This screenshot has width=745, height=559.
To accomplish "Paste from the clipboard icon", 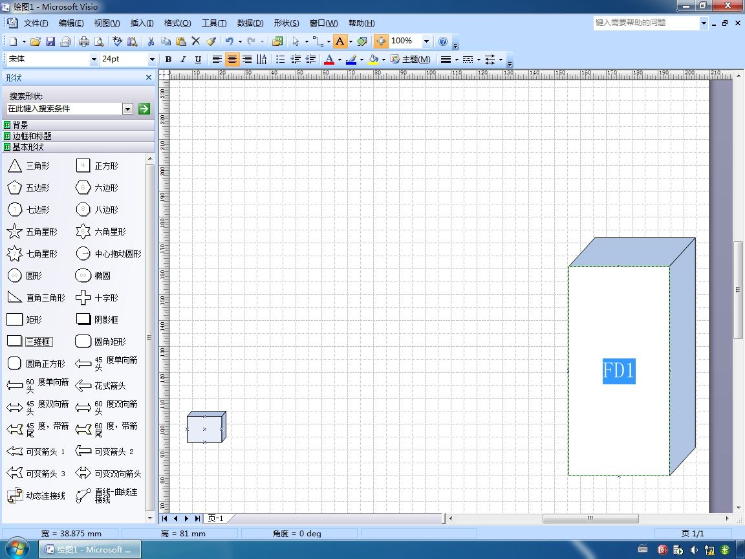I will tap(180, 41).
